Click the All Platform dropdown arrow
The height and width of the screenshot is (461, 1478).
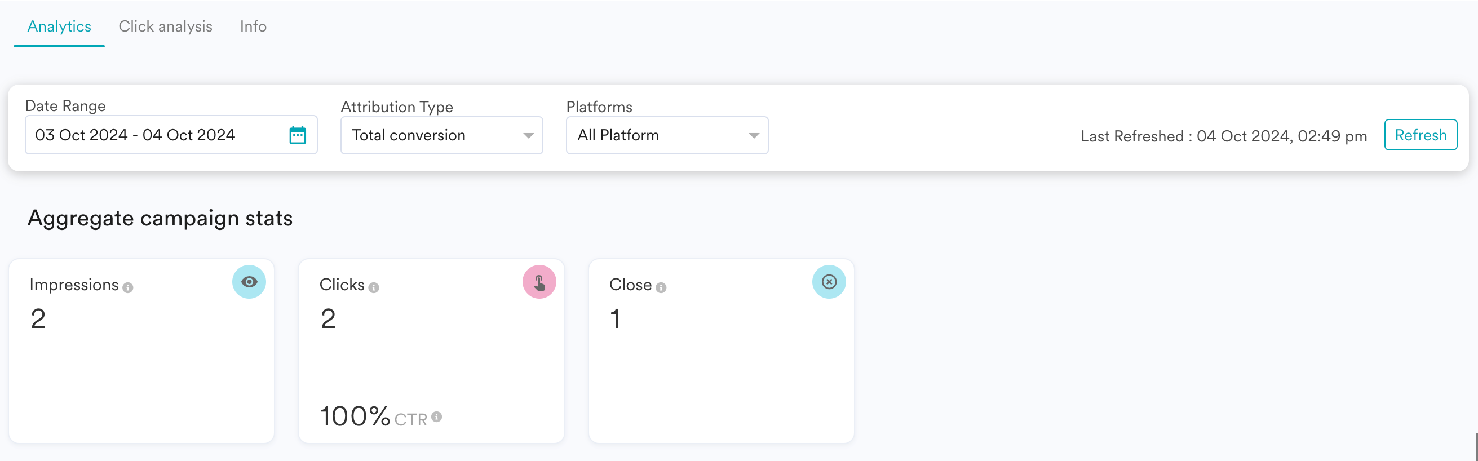coord(754,136)
